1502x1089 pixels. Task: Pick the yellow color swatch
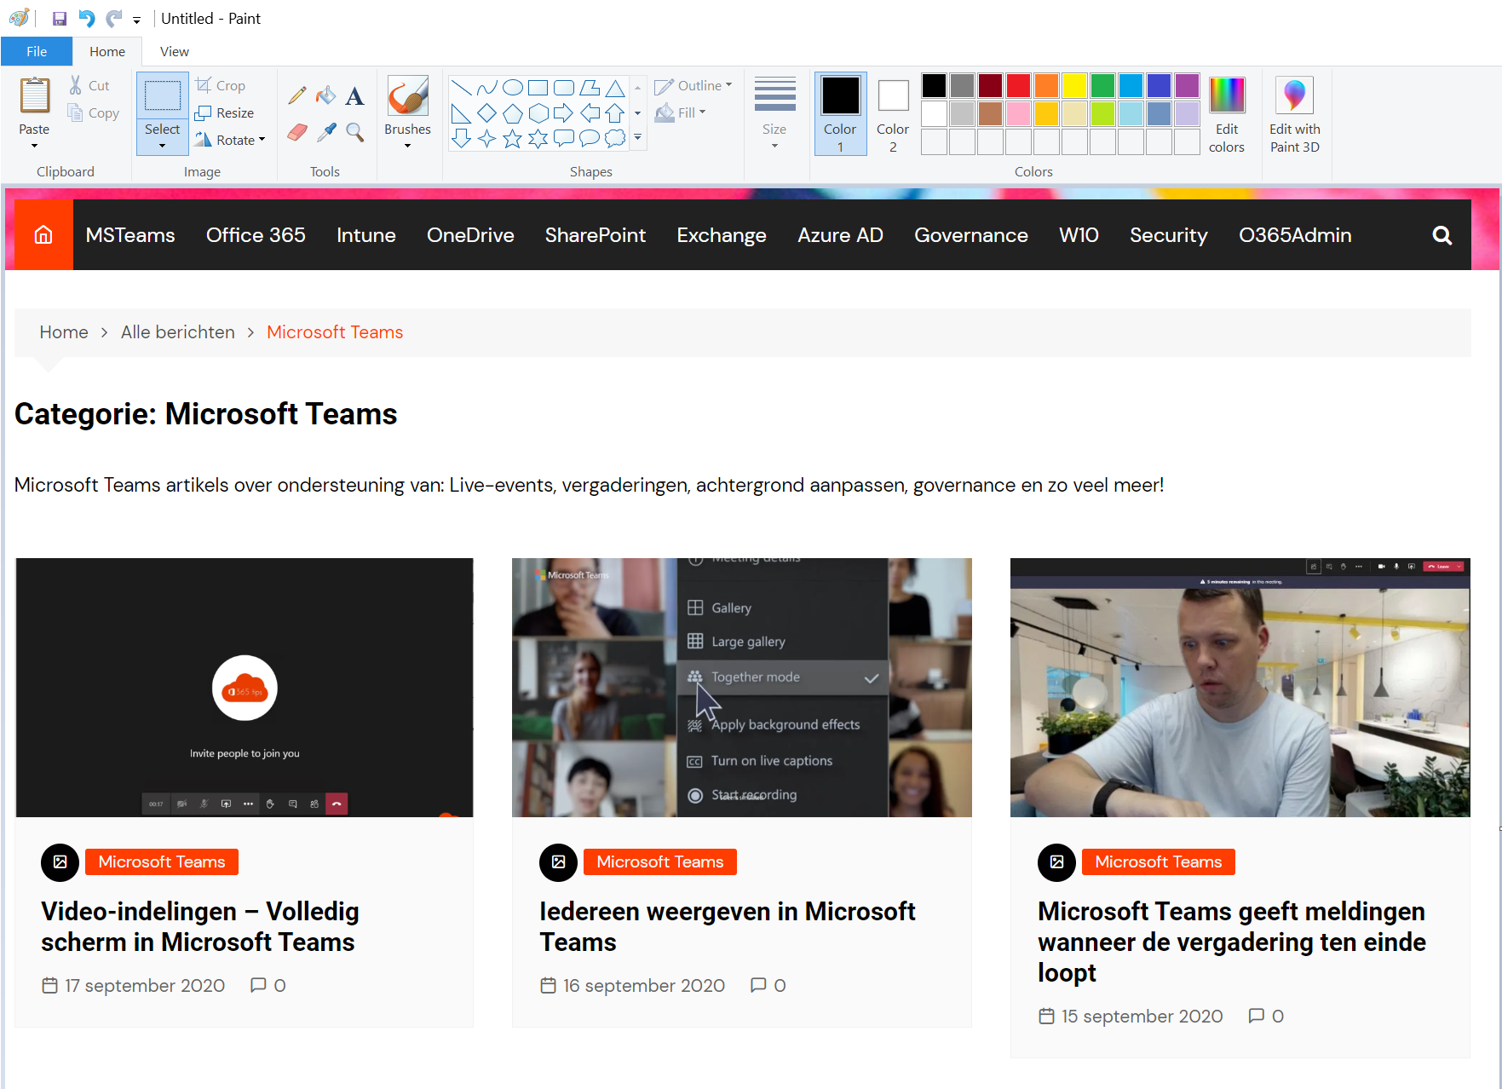tap(1074, 85)
